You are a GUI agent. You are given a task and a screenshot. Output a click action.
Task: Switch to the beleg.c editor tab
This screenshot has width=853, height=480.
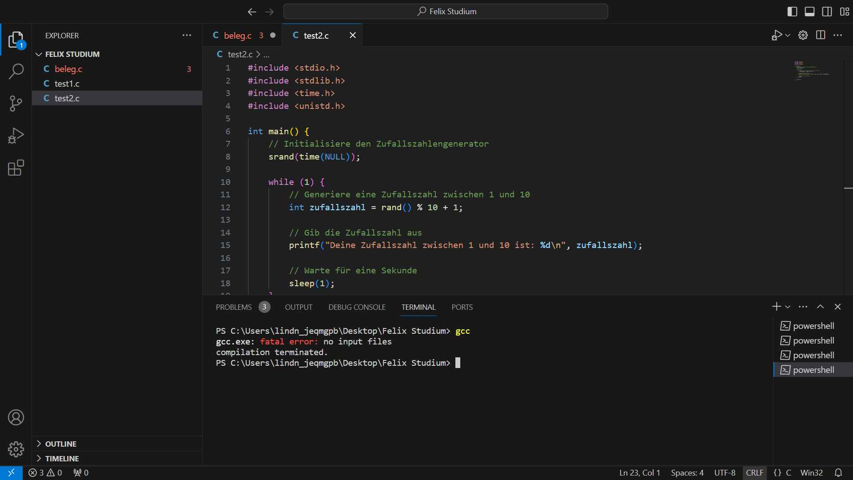pyautogui.click(x=237, y=36)
